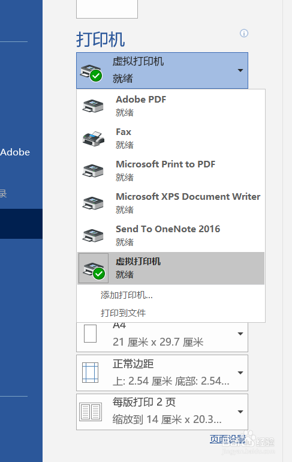Expand the 每版打印 2 页 dropdown
Viewport: 292px width, 462px height.
click(240, 412)
